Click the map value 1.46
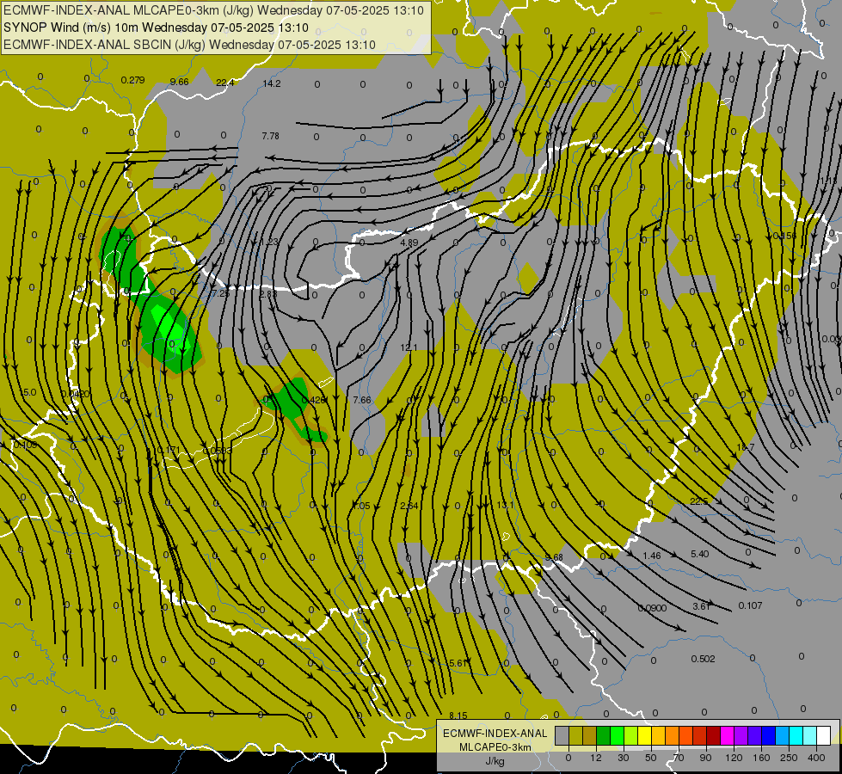842x774 pixels. point(651,556)
